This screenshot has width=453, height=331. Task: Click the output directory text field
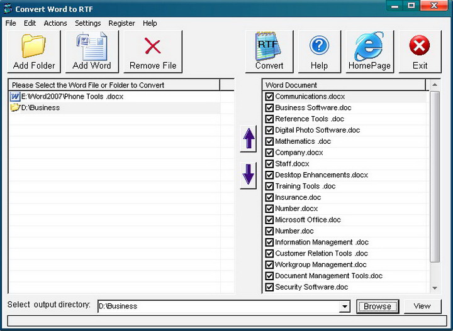pos(219,307)
